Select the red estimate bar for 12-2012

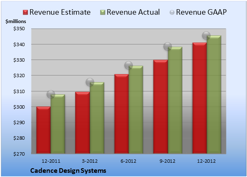click(x=200, y=98)
